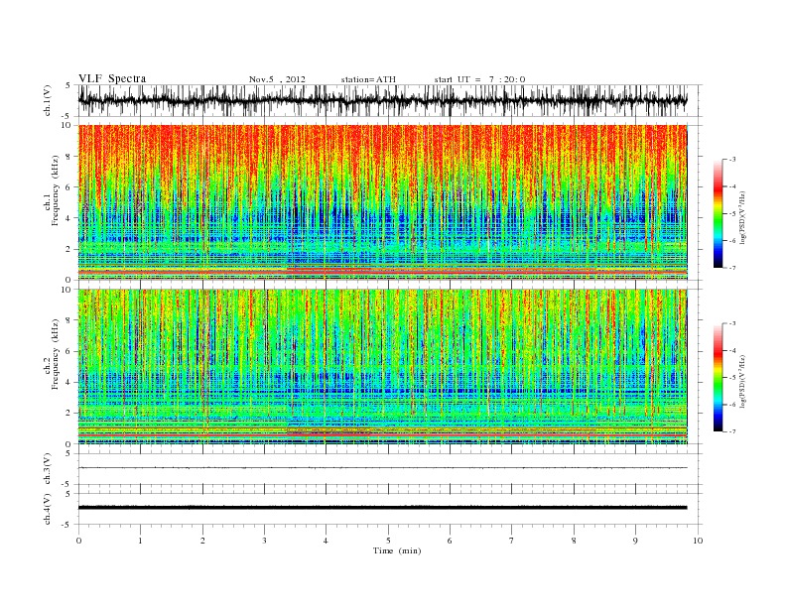Screen dimensions: 786x607
Task: Click the ch.2 spectrogram image
Action: click(x=383, y=367)
